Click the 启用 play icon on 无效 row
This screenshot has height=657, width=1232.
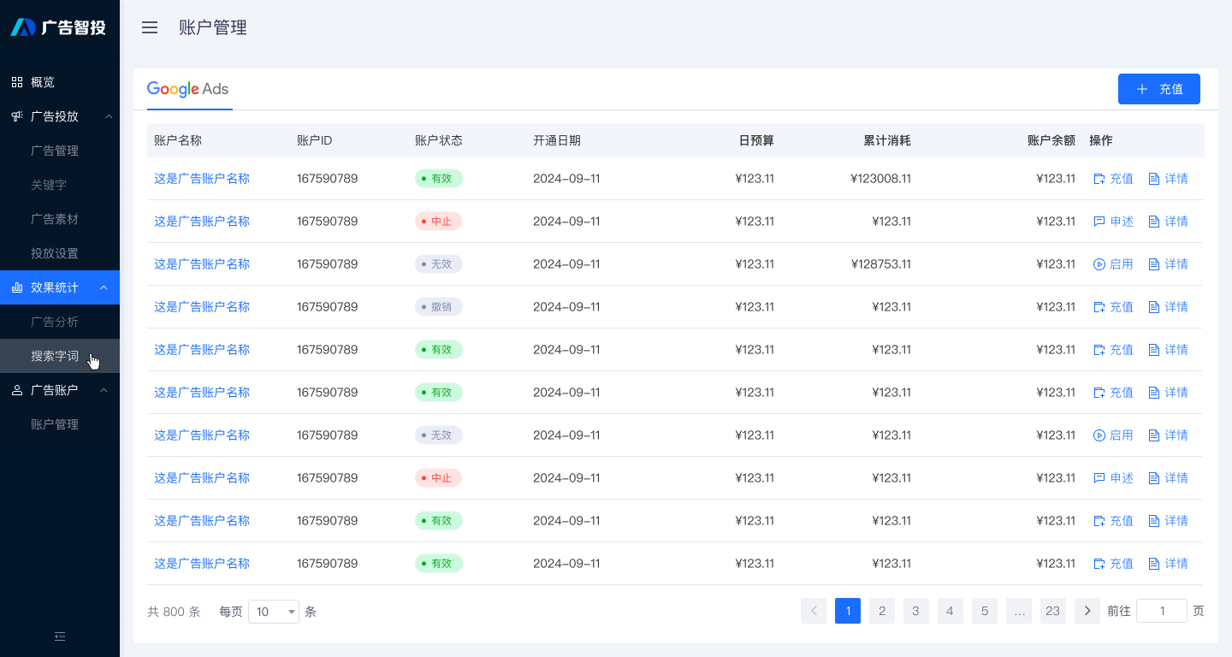click(1099, 263)
